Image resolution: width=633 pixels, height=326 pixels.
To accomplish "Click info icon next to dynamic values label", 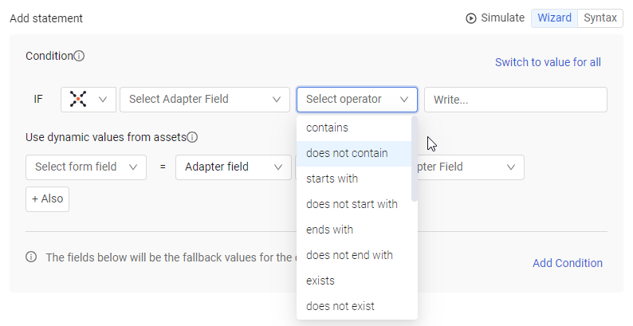I will point(192,137).
